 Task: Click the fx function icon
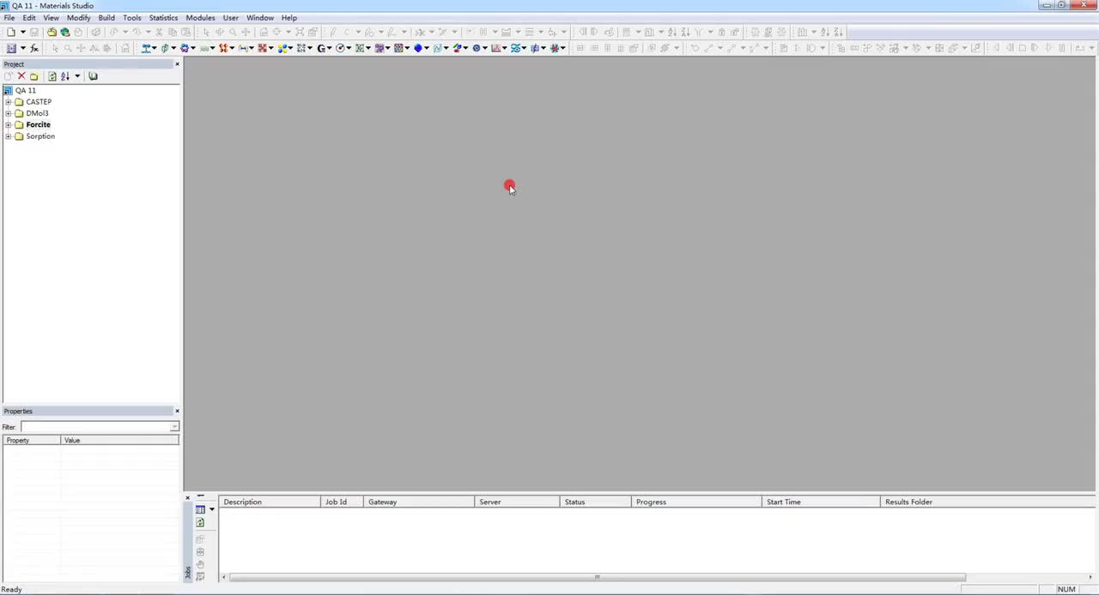34,48
